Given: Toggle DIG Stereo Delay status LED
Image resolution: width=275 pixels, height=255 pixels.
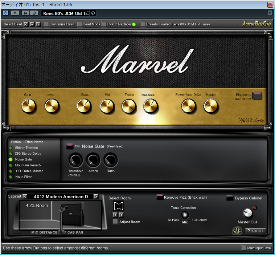Looking at the screenshot, I should point(11,154).
